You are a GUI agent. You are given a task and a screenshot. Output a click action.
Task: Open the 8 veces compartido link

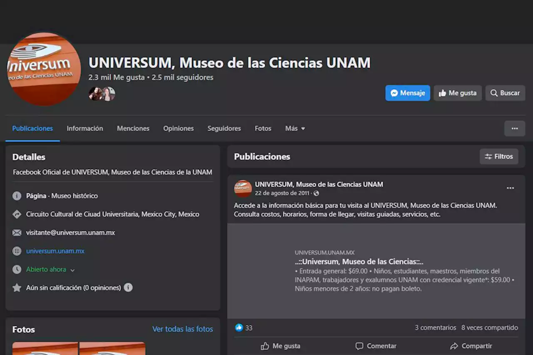(x=490, y=328)
